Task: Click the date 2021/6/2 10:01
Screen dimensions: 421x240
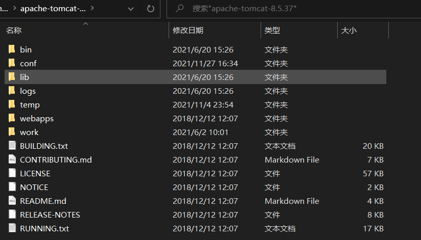Action: tap(201, 132)
